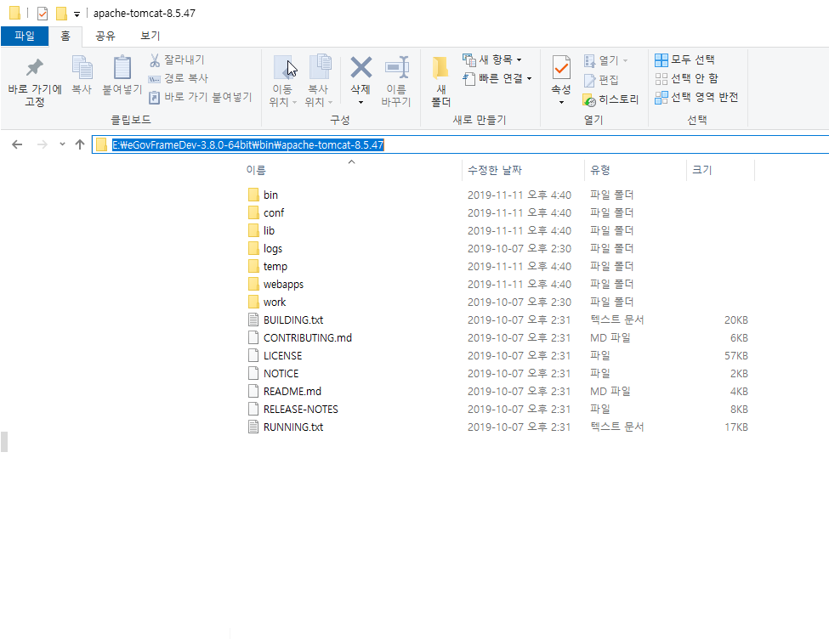Screen dimensions: 829x639
Task: Switch to the 보기 ribbon tab
Action: [150, 36]
